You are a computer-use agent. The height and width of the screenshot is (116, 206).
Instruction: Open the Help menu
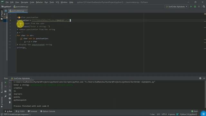point(71,2)
